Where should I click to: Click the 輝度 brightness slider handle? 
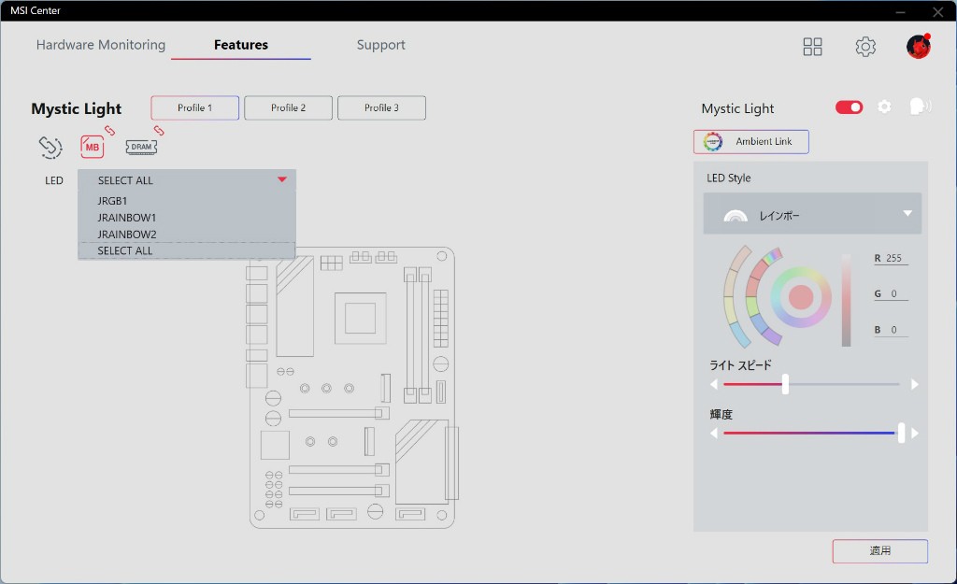tap(901, 433)
